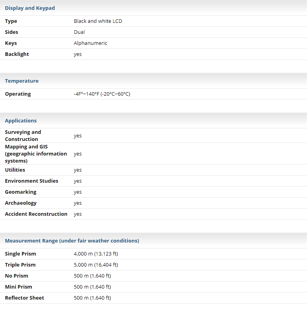Image resolution: width=307 pixels, height=313 pixels.
Task: Click the Utilities row label
Action: point(15,170)
